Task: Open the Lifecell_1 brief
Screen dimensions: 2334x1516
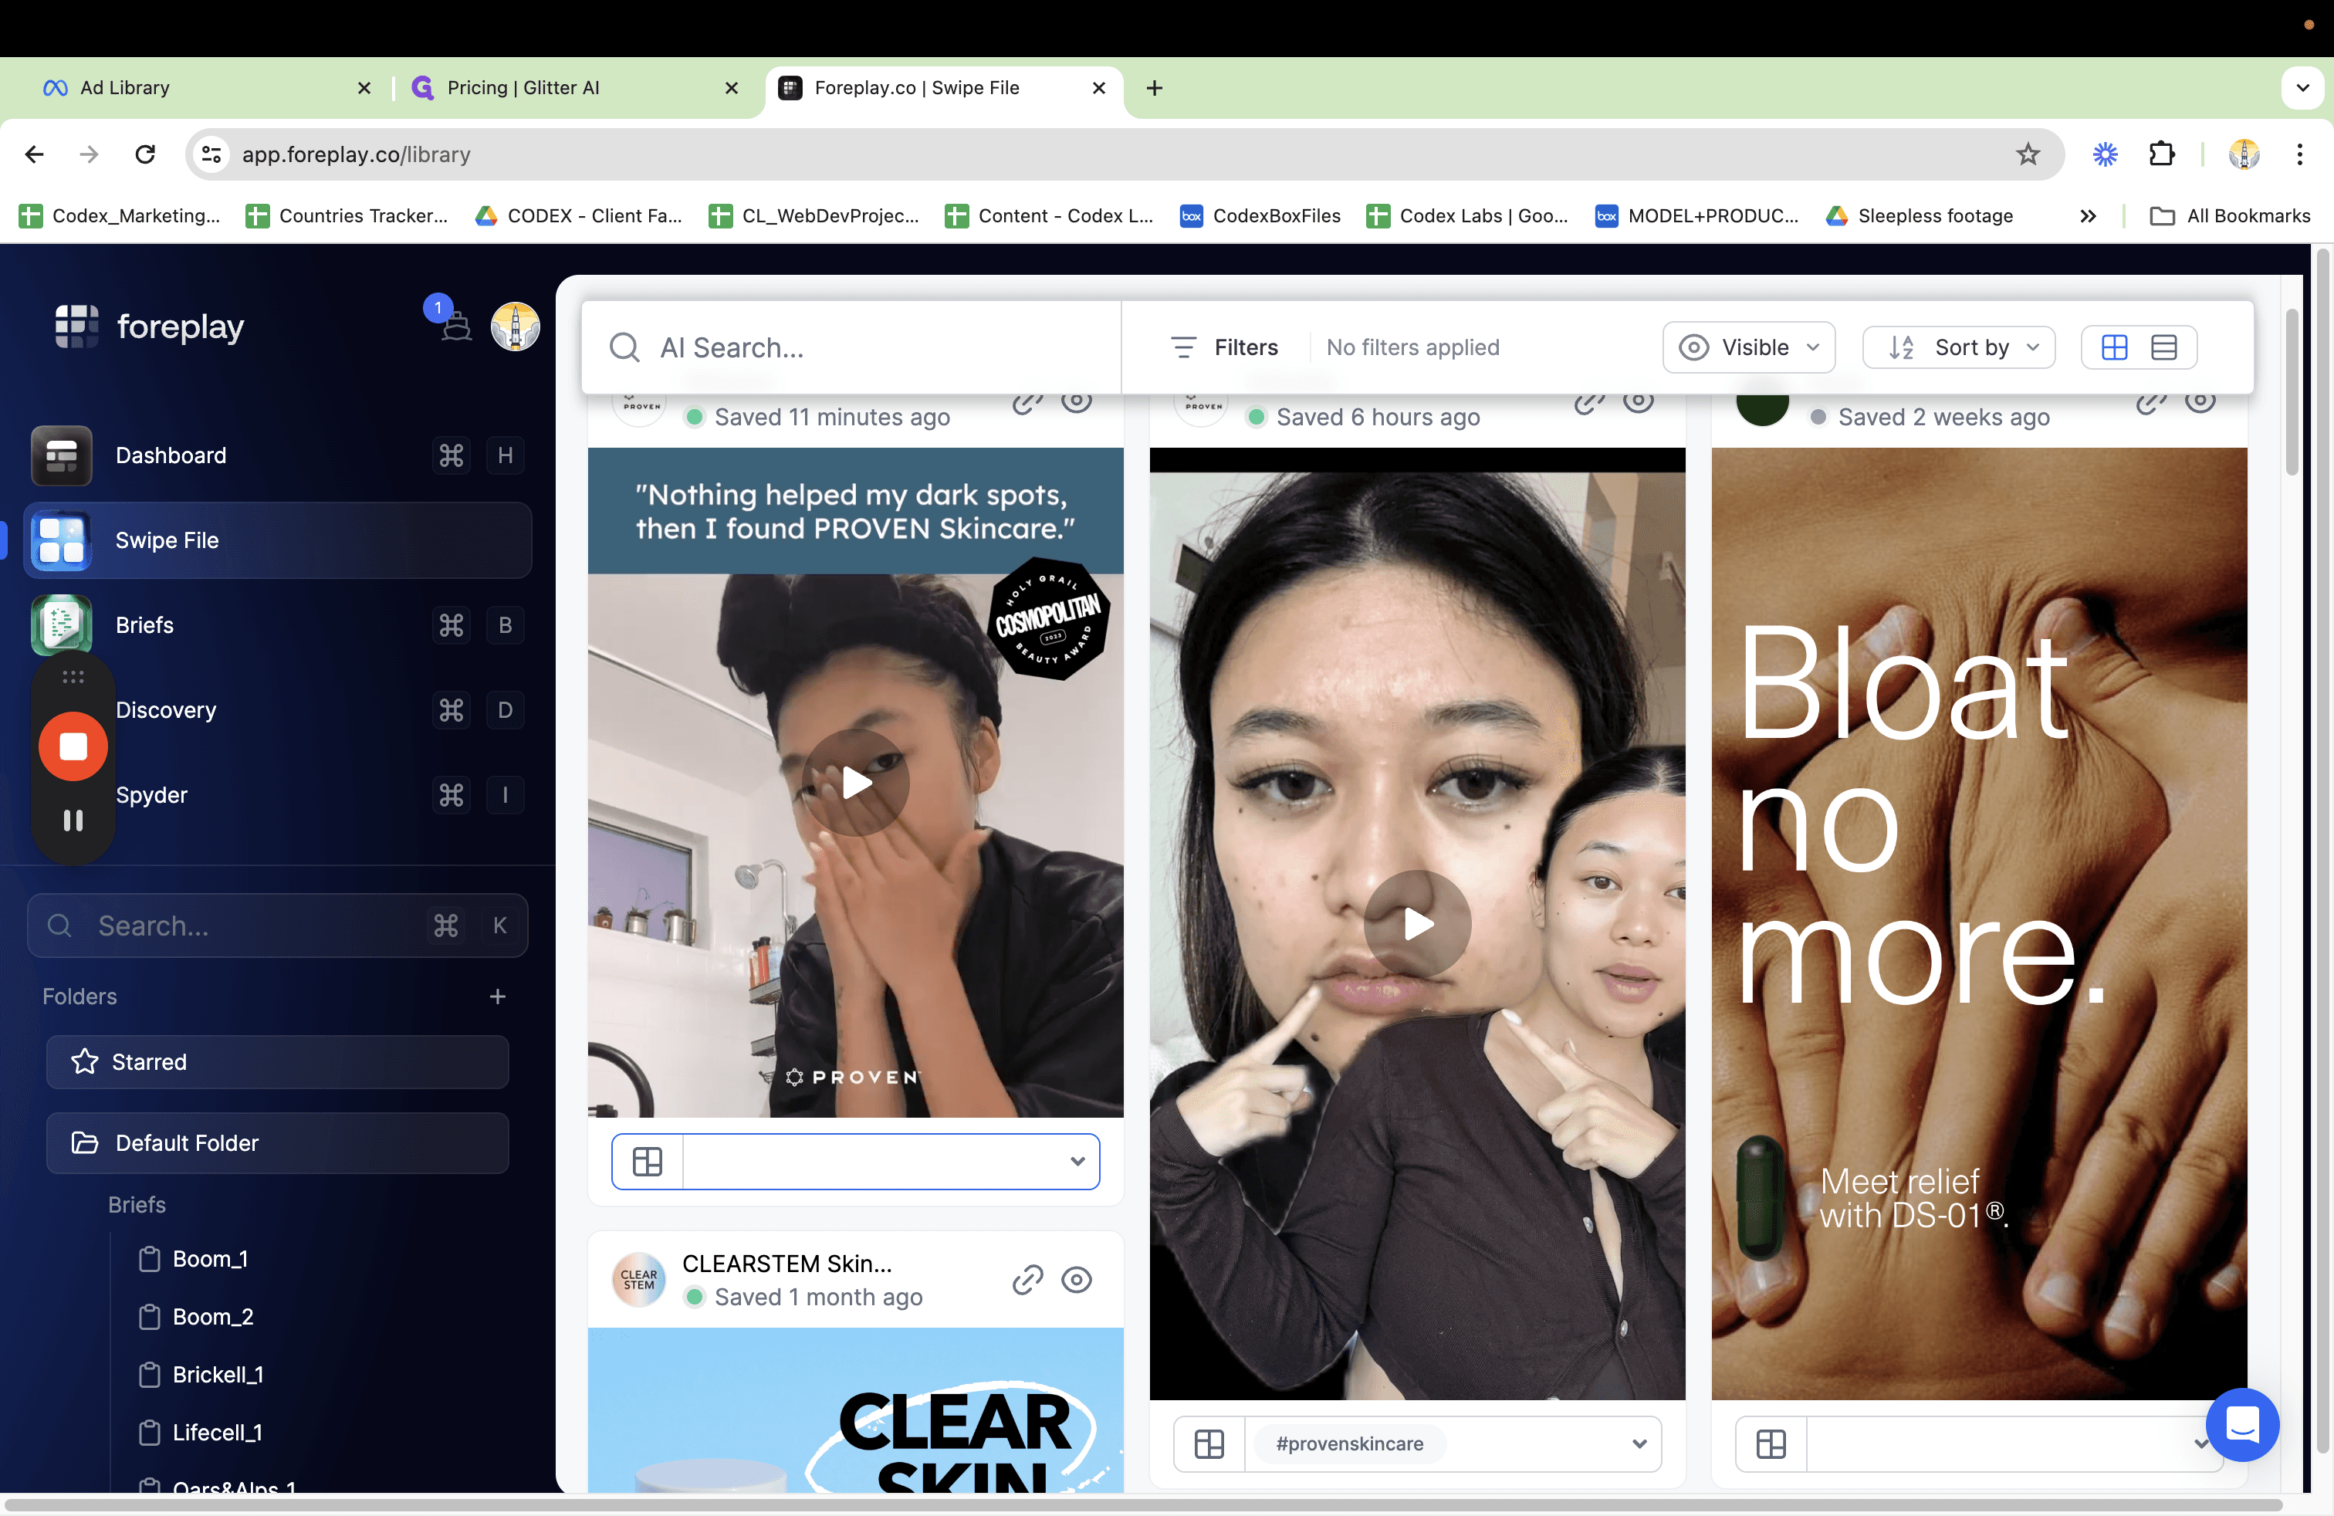Action: pyautogui.click(x=201, y=1433)
